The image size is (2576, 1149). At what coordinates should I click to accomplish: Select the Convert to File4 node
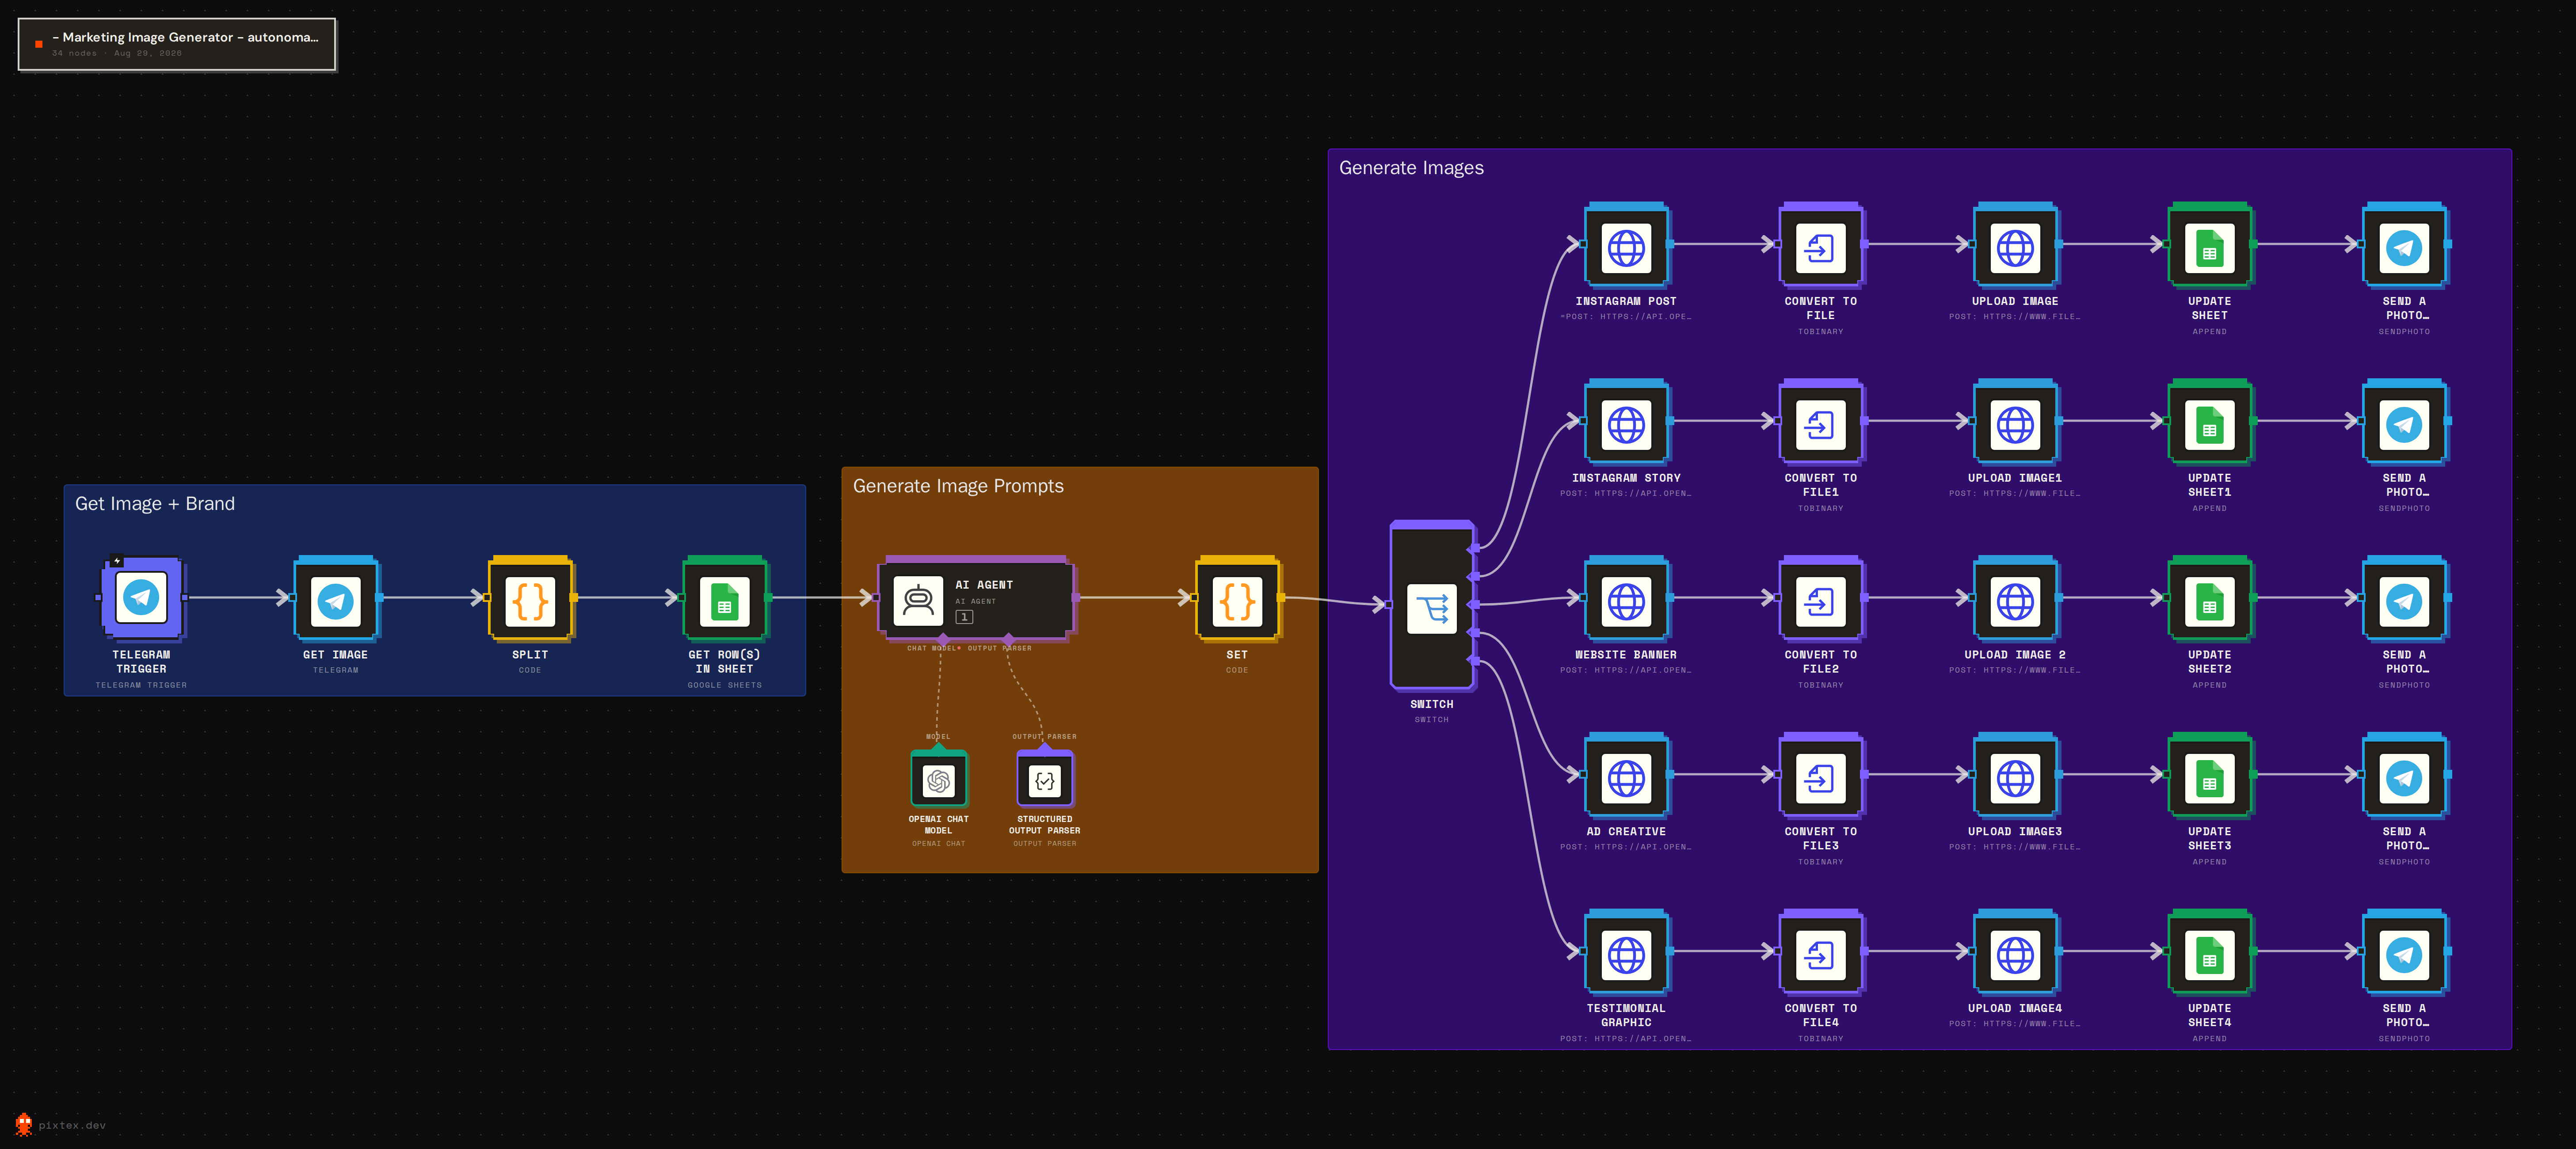(x=1820, y=952)
